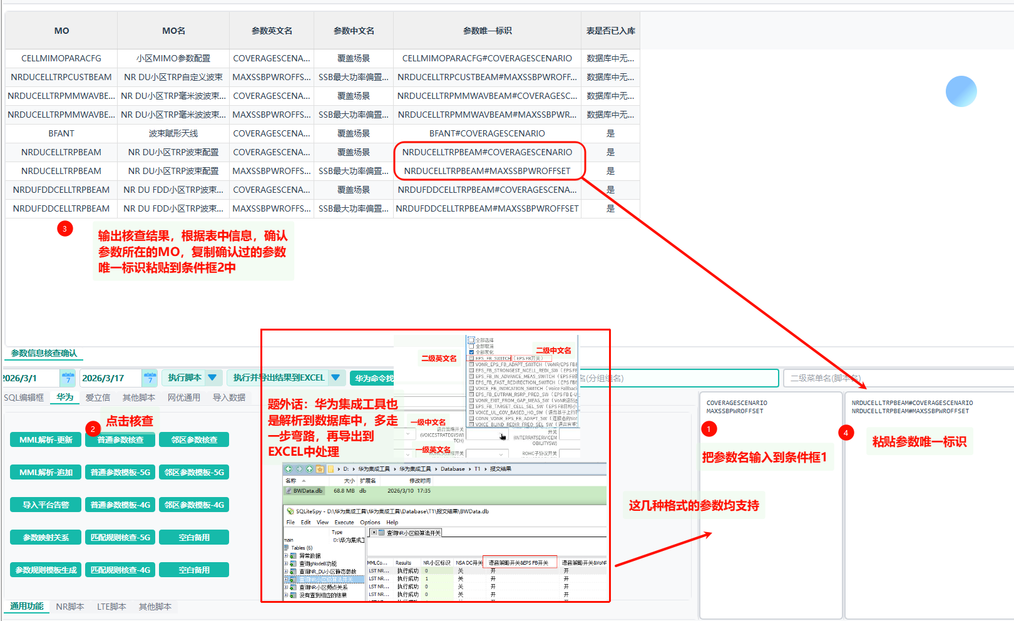Select the NRDUCELLTRPBEAM#MAXSSBPWROFFSET table cell
The image size is (1014, 621).
click(x=487, y=171)
